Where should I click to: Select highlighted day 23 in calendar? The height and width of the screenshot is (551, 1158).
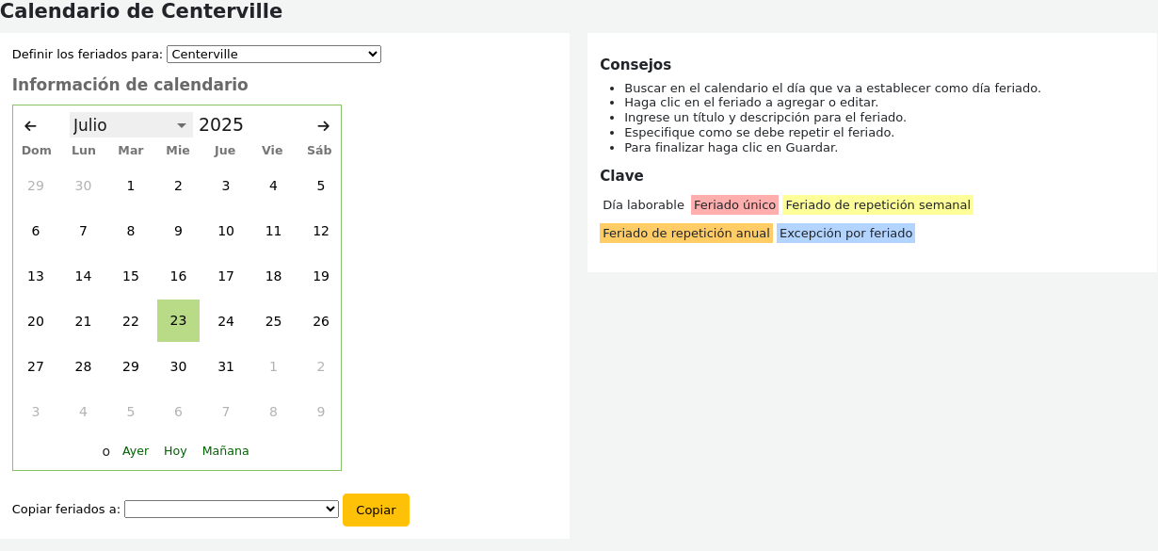tap(178, 321)
